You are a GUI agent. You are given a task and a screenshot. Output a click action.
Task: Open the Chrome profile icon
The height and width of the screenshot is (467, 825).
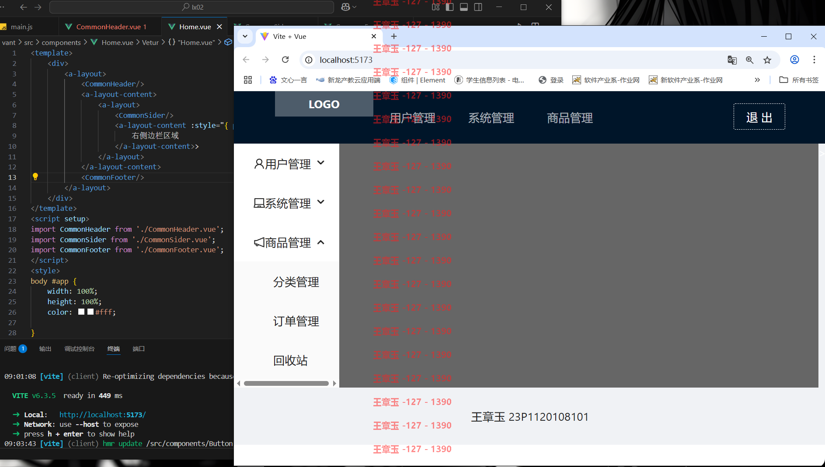point(794,60)
